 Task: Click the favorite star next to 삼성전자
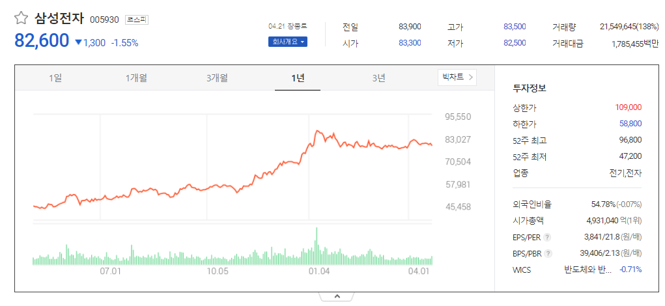coord(21,18)
